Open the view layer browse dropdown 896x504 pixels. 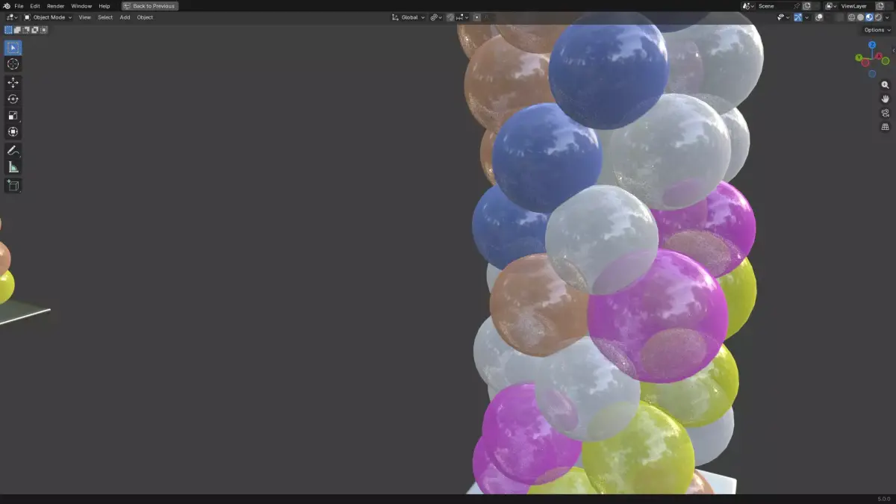pos(831,6)
